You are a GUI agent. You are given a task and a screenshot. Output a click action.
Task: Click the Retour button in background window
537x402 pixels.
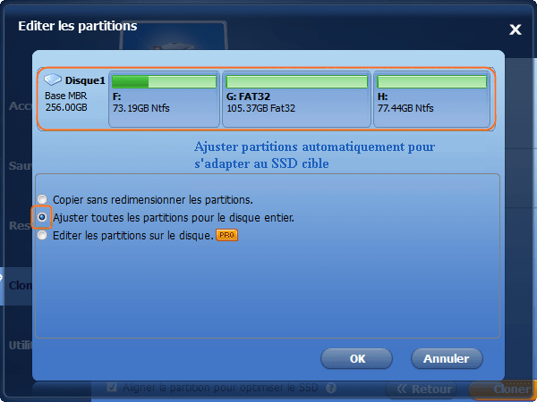pos(423,389)
